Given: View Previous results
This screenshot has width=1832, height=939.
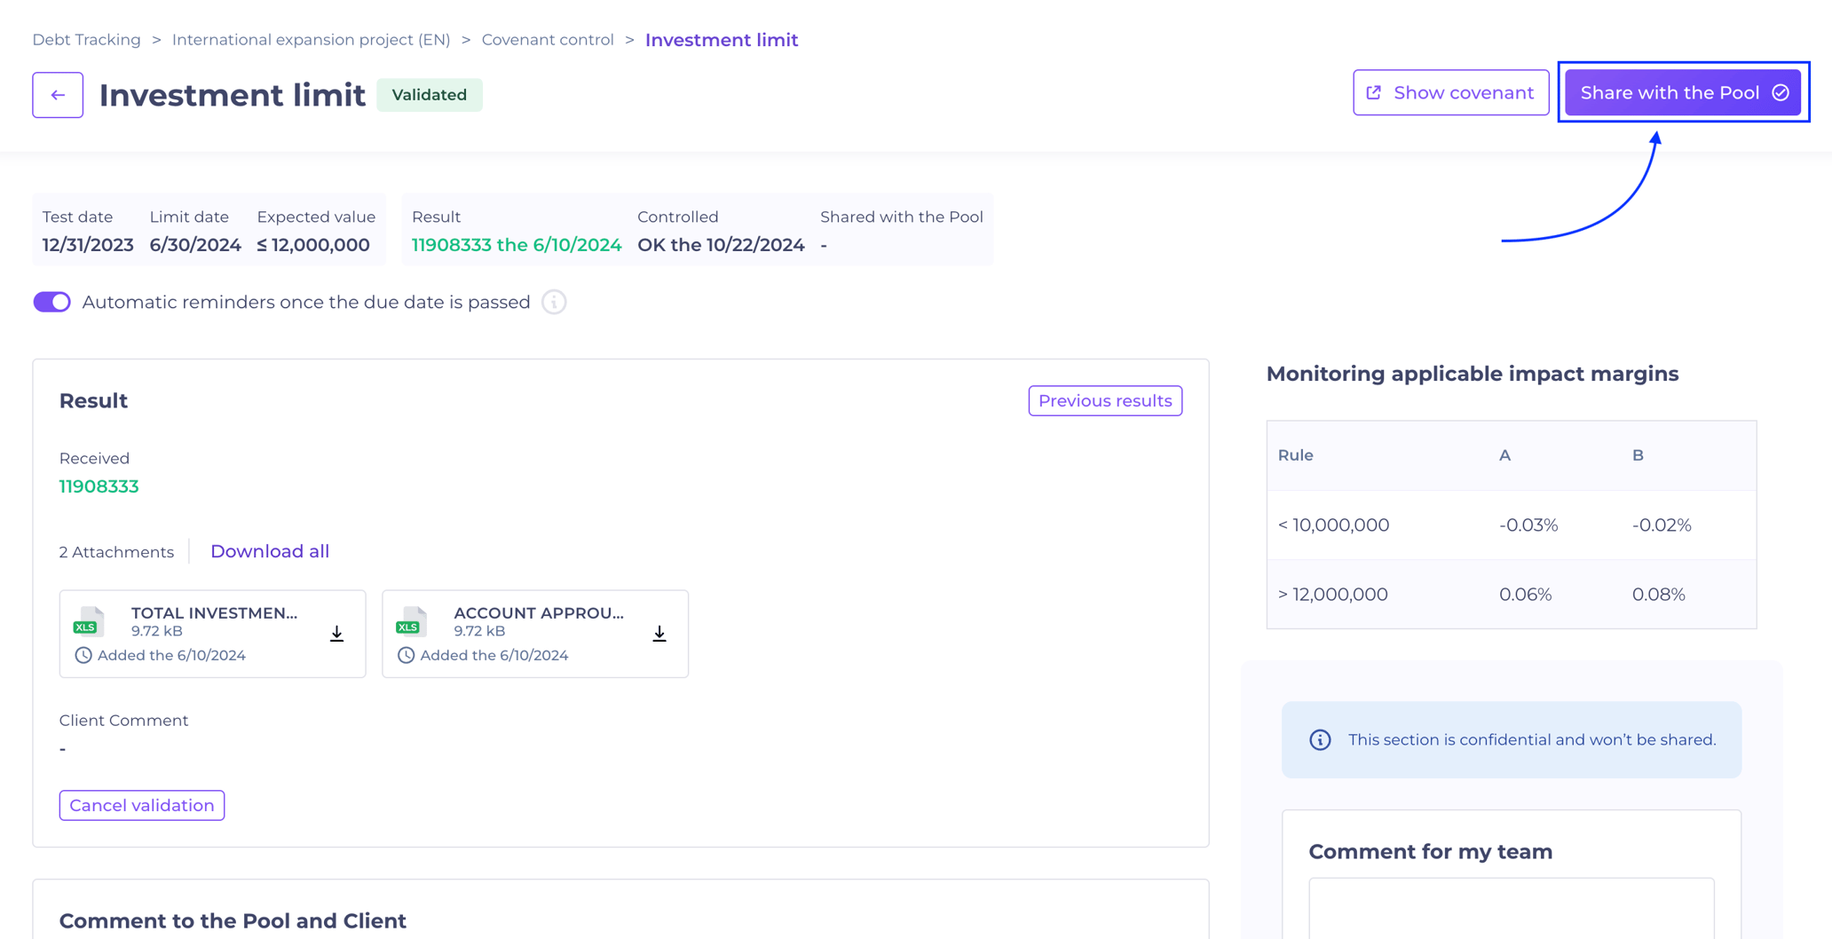Looking at the screenshot, I should [1104, 400].
